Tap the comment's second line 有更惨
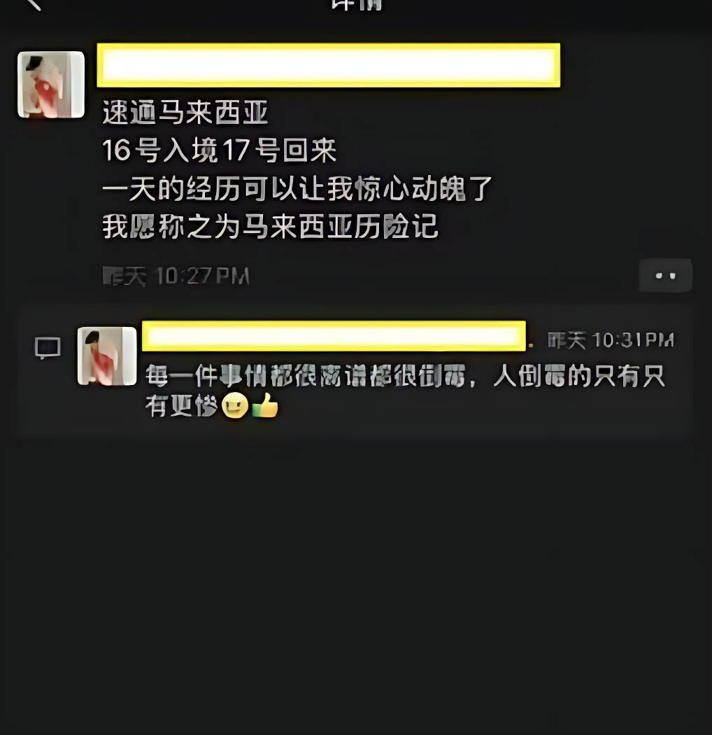 tap(181, 405)
